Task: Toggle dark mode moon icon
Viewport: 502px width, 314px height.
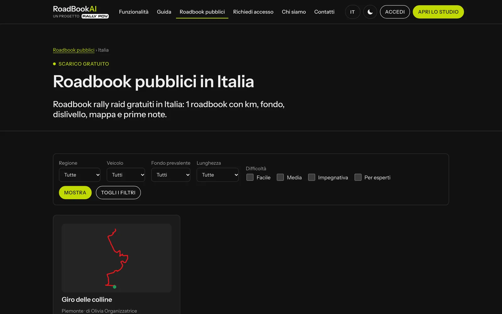Action: coord(370,12)
